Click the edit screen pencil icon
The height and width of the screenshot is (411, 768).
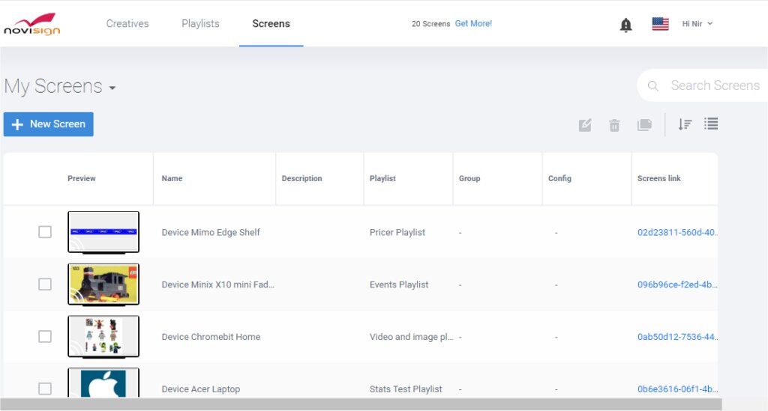(x=585, y=125)
